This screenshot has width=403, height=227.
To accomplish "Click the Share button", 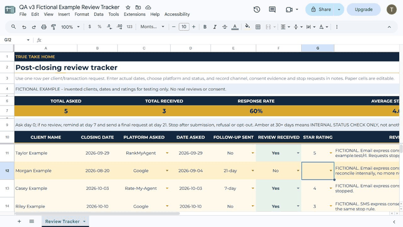I will click(x=320, y=10).
